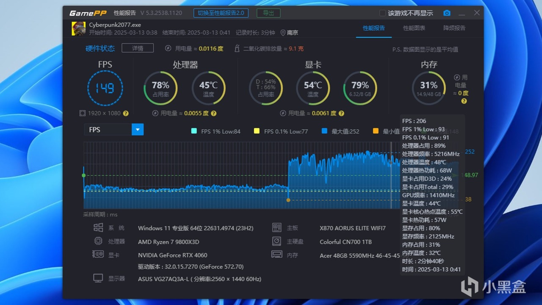The image size is (542, 305).
Task: Switch to the 性能报告 tab
Action: (x=374, y=28)
